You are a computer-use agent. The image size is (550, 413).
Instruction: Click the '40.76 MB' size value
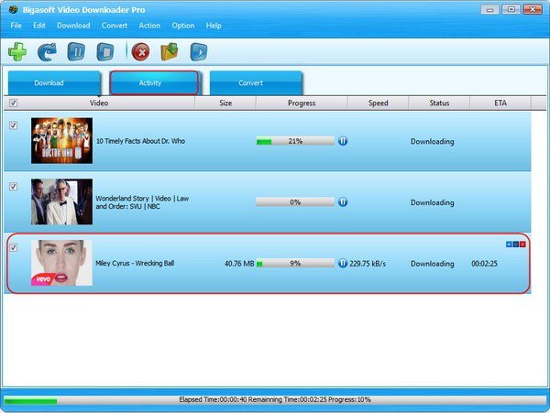(239, 264)
